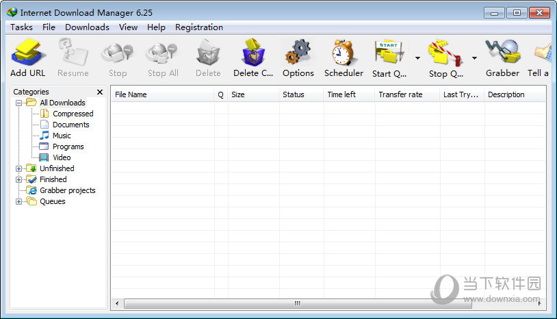Click the Stop Queue icon
Image resolution: width=557 pixels, height=319 pixels.
445,53
